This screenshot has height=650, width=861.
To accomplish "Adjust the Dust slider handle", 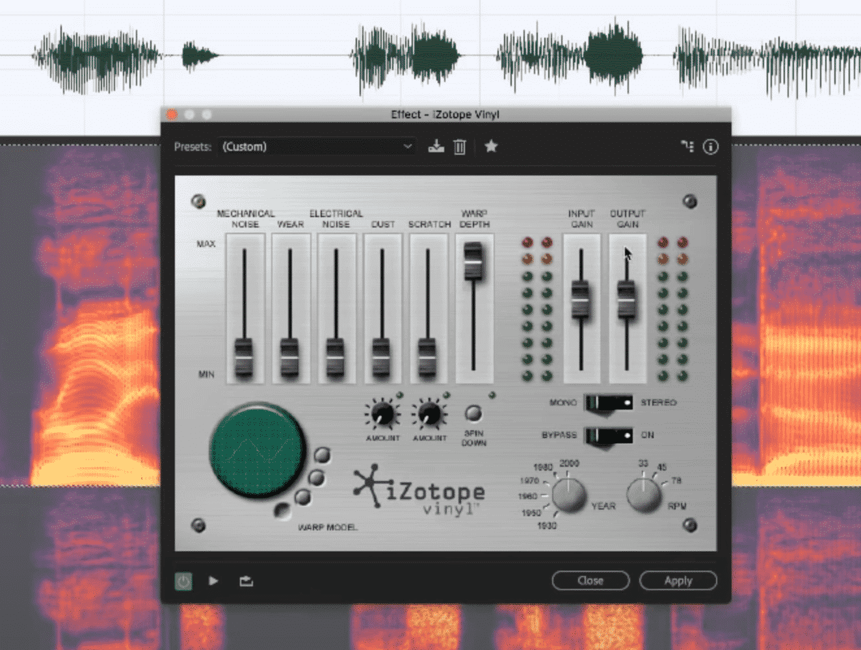I will coord(382,357).
